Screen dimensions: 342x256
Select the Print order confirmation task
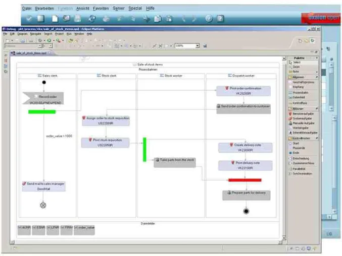[x=243, y=91]
